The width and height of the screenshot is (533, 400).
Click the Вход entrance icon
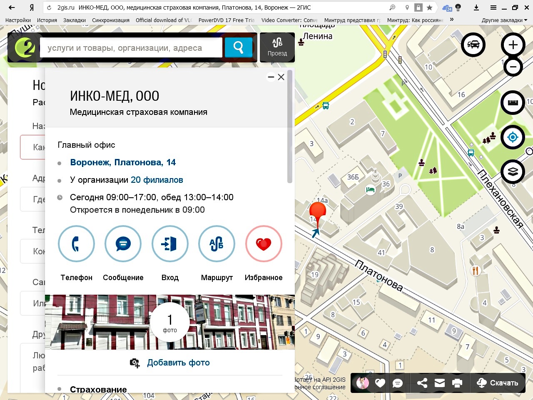170,244
